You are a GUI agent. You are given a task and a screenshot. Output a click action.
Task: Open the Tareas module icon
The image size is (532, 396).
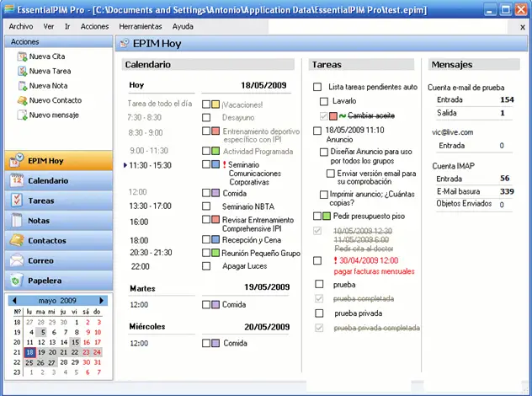tap(16, 201)
